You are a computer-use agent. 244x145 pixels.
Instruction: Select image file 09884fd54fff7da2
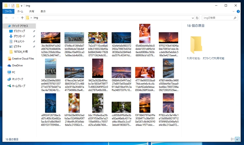(121, 73)
